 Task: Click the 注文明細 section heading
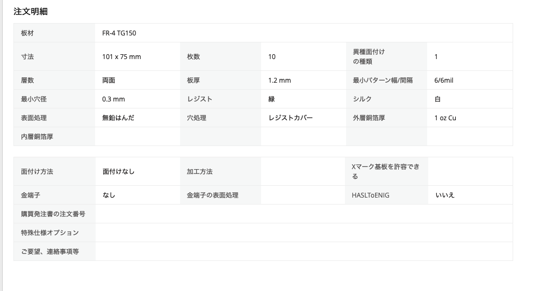31,11
